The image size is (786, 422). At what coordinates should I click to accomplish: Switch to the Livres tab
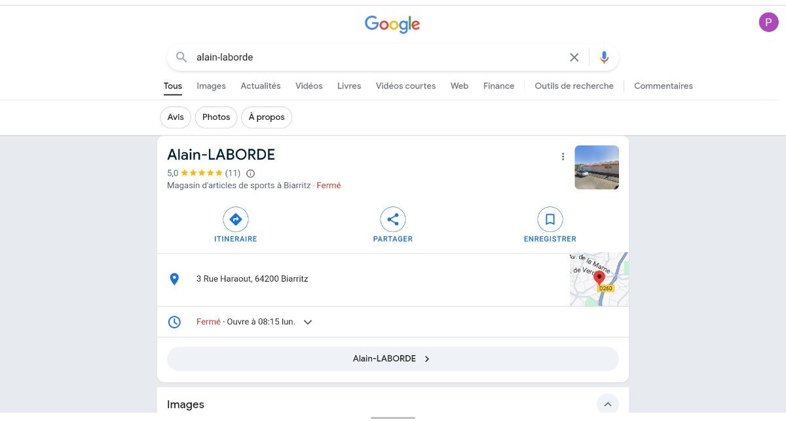pyautogui.click(x=349, y=86)
